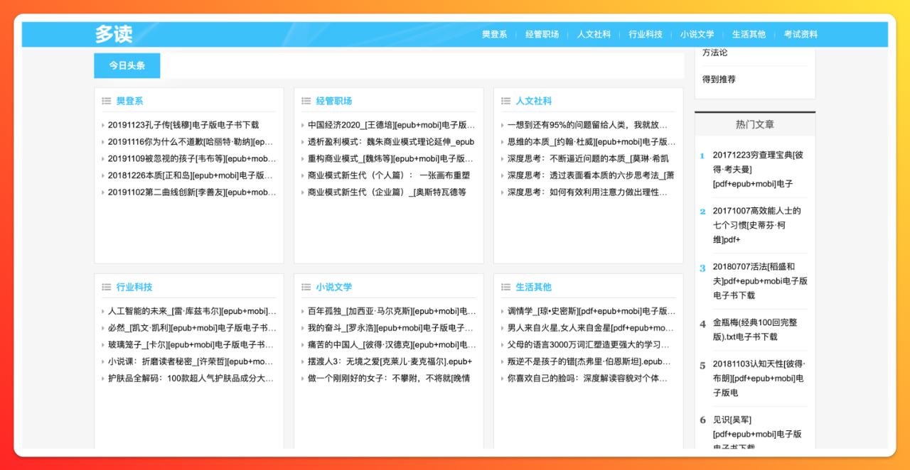
Task: Open 商业模式新生代（企业篇）article
Action: [x=387, y=192]
